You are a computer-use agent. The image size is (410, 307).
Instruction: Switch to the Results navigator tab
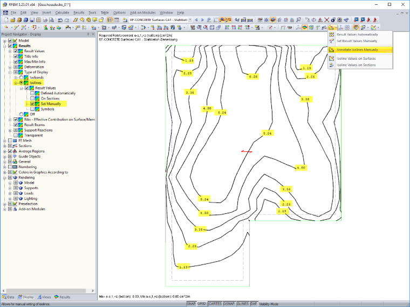62,297
